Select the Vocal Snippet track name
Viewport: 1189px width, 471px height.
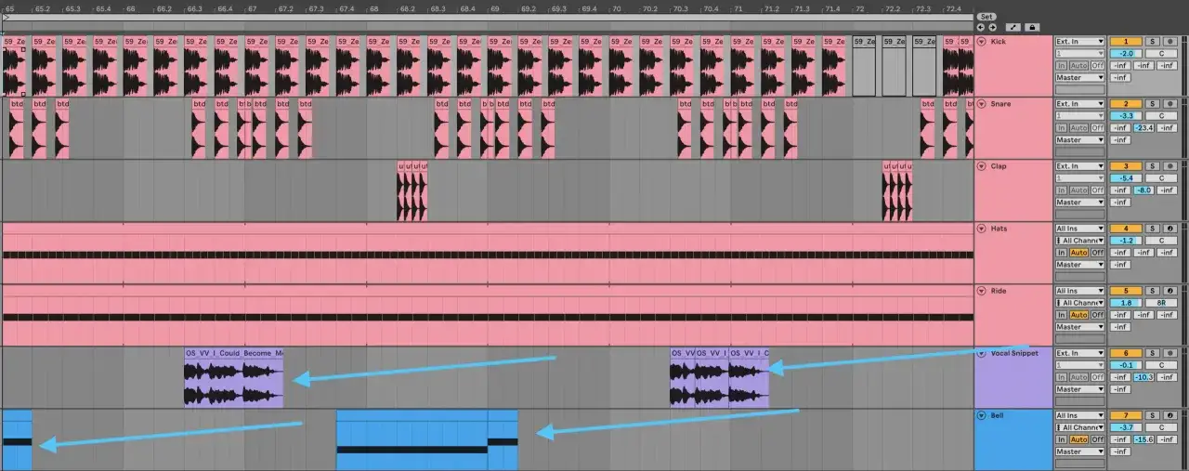point(1014,353)
